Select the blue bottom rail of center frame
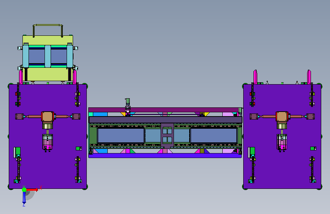 (x=165, y=155)
